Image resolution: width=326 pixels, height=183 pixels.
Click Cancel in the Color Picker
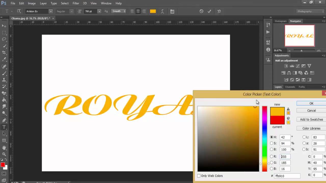pos(311,111)
